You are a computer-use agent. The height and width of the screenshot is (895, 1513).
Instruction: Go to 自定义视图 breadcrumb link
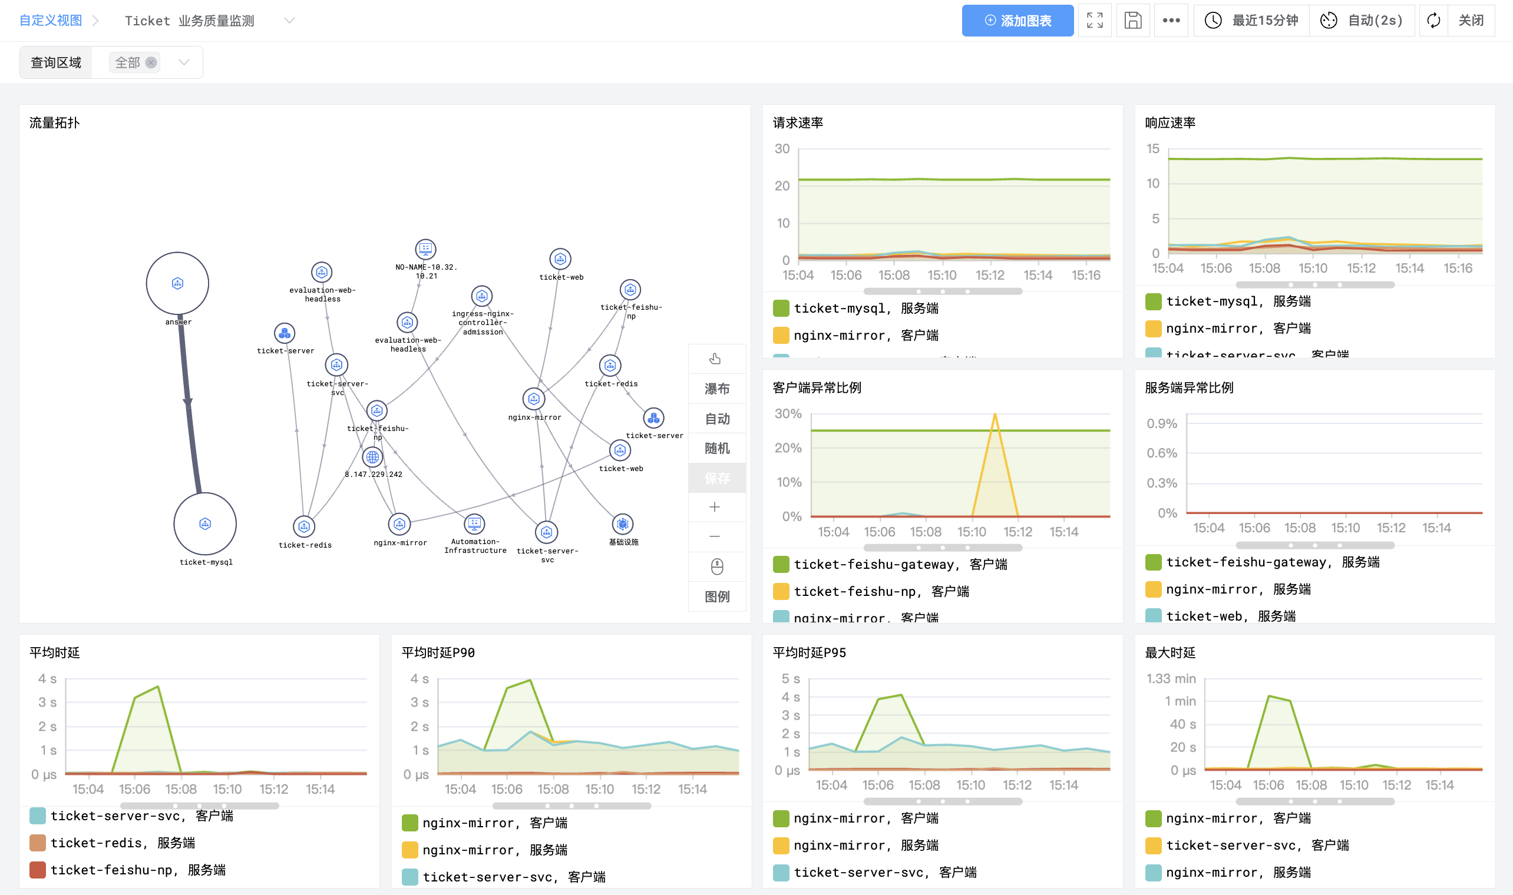[51, 21]
